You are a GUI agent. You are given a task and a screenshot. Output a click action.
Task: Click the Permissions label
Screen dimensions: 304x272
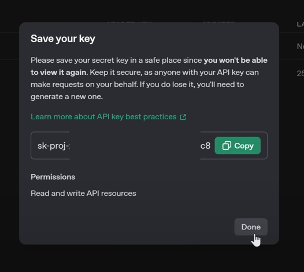point(53,177)
